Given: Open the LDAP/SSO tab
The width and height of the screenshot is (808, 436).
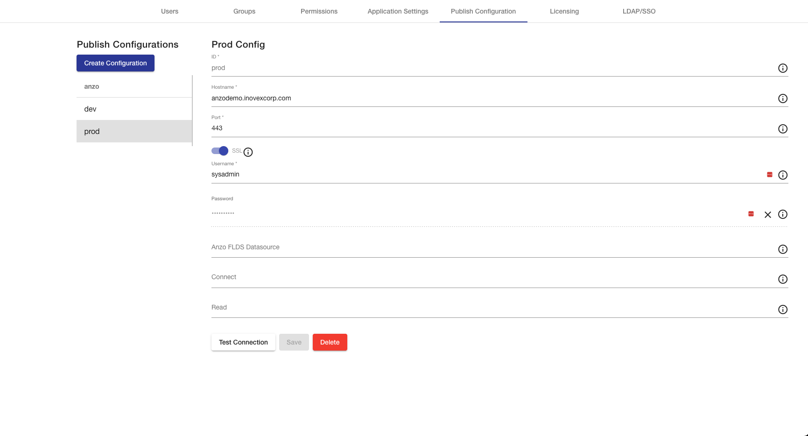Looking at the screenshot, I should tap(639, 11).
